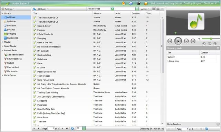The width and height of the screenshot is (221, 132).
Task: Open the Shutdown dropdown arrow
Action: 216,3
